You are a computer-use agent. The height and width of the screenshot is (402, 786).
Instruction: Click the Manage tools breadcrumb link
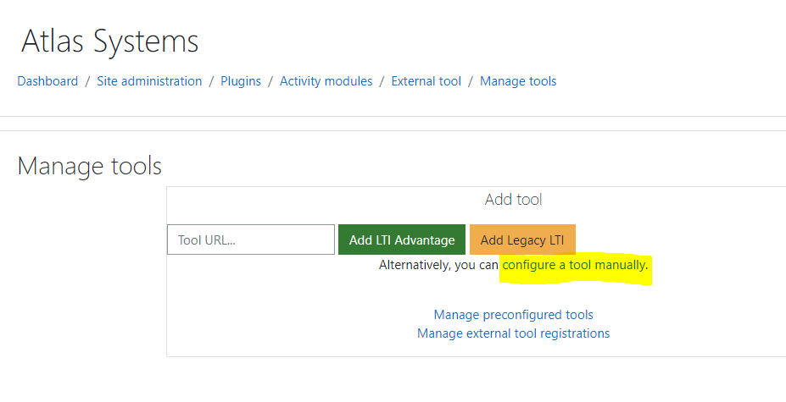pyautogui.click(x=518, y=81)
